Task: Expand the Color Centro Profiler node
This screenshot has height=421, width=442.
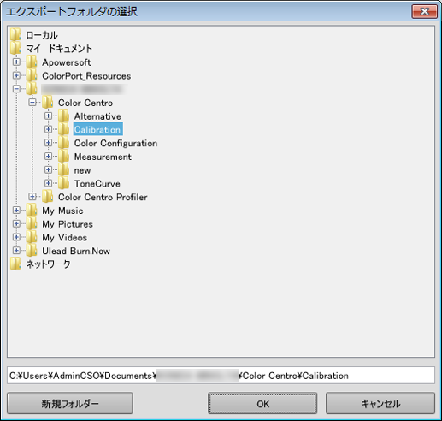Action: pos(32,197)
